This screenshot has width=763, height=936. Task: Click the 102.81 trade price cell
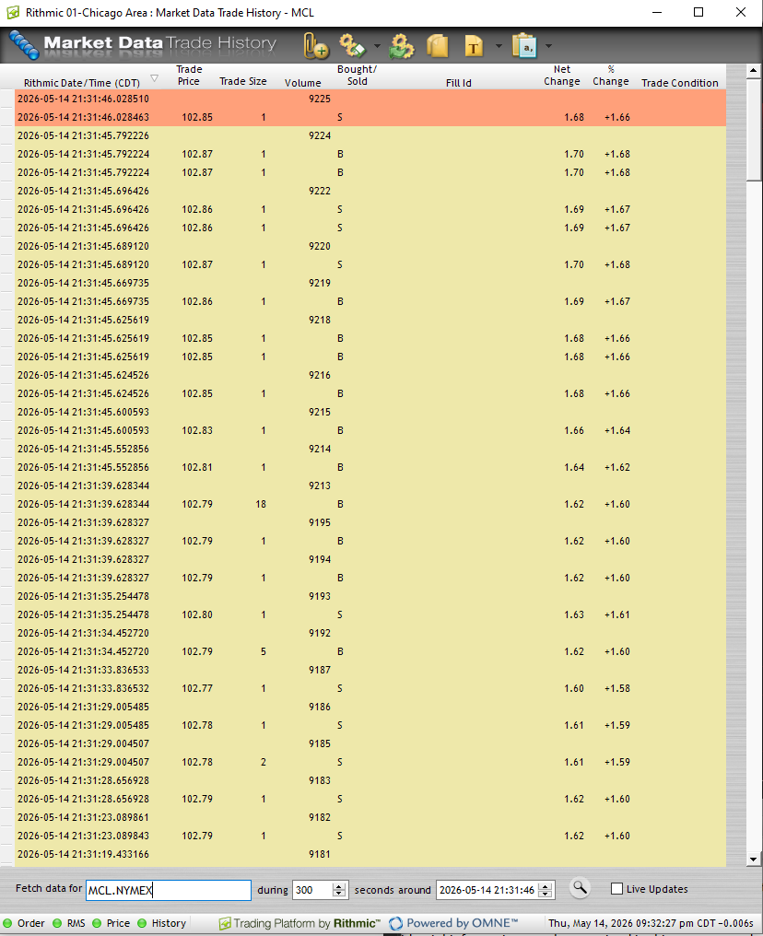197,467
